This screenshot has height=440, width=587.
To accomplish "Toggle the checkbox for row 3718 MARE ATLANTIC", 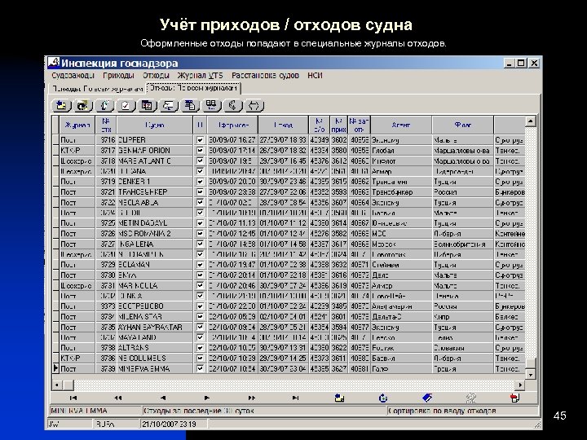I will [200, 161].
